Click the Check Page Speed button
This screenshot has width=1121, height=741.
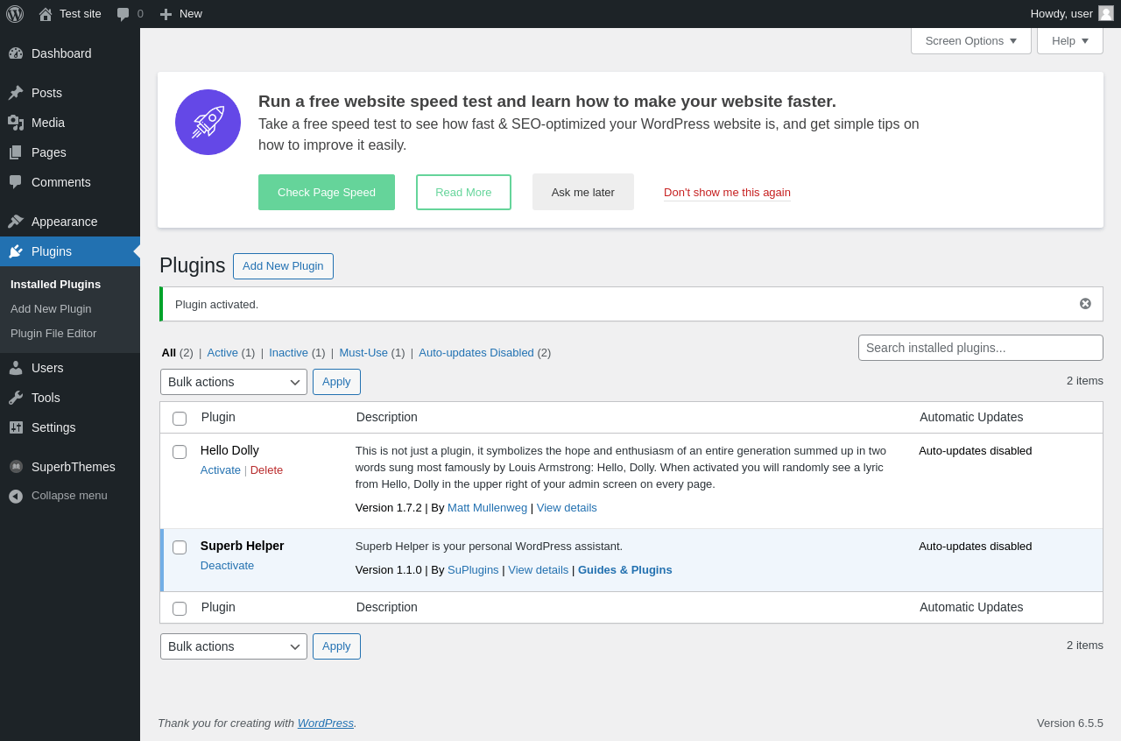[327, 193]
